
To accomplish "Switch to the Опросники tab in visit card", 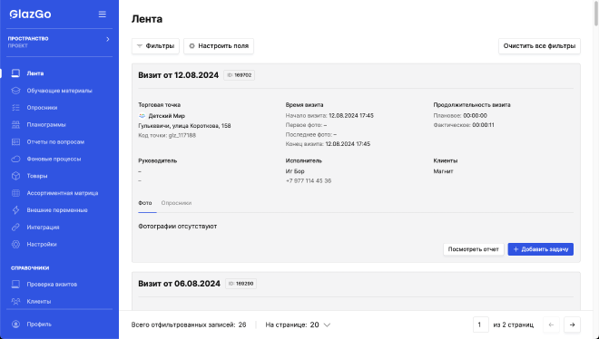I will point(176,203).
